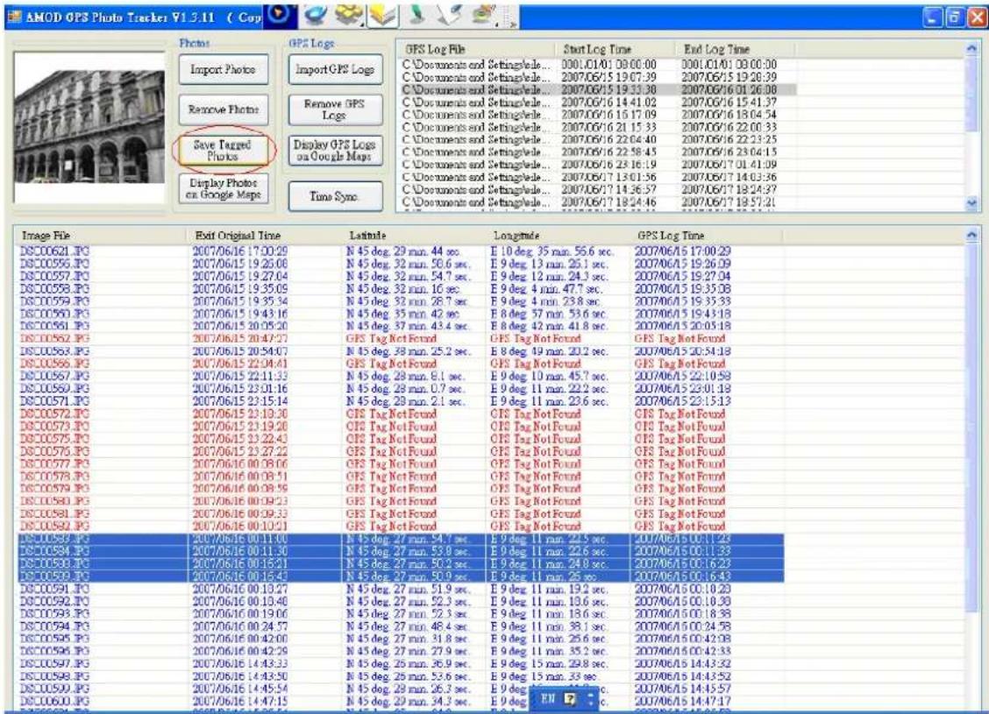Click the Latitude column header
989x714 pixels.
tap(415, 236)
